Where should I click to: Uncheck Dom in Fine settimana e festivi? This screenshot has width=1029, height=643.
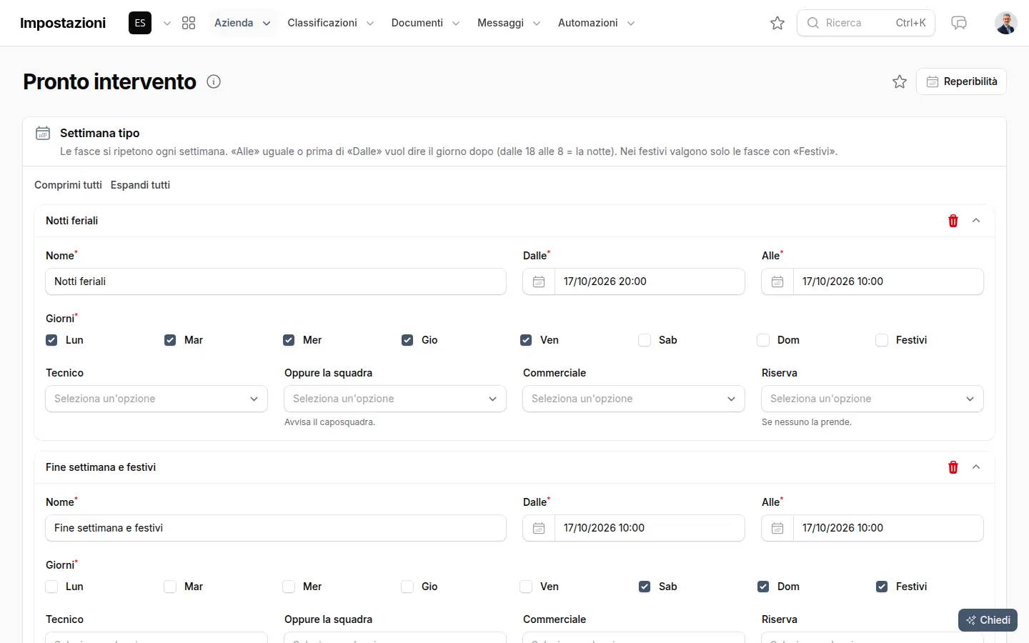pyautogui.click(x=763, y=587)
